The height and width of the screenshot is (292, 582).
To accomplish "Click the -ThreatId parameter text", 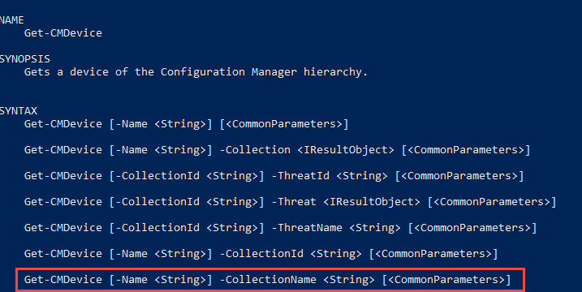I will [x=300, y=176].
